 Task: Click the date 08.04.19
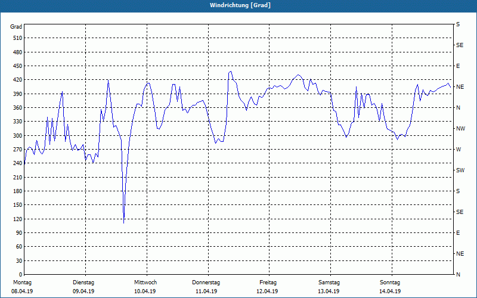click(x=22, y=291)
